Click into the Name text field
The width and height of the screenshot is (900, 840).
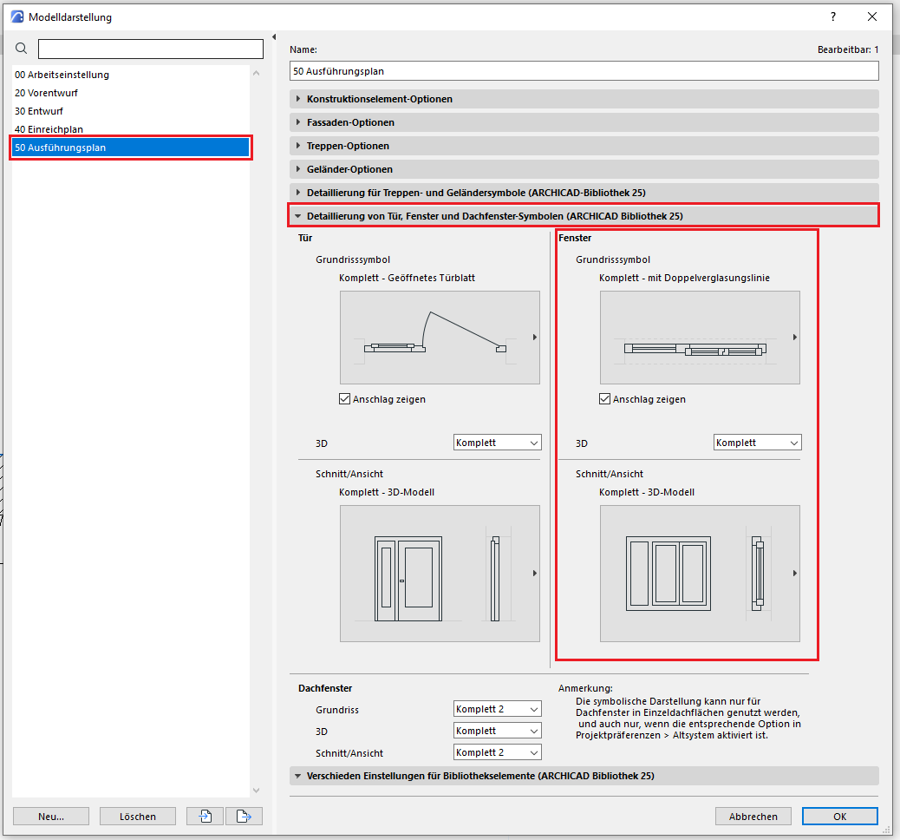pyautogui.click(x=584, y=71)
